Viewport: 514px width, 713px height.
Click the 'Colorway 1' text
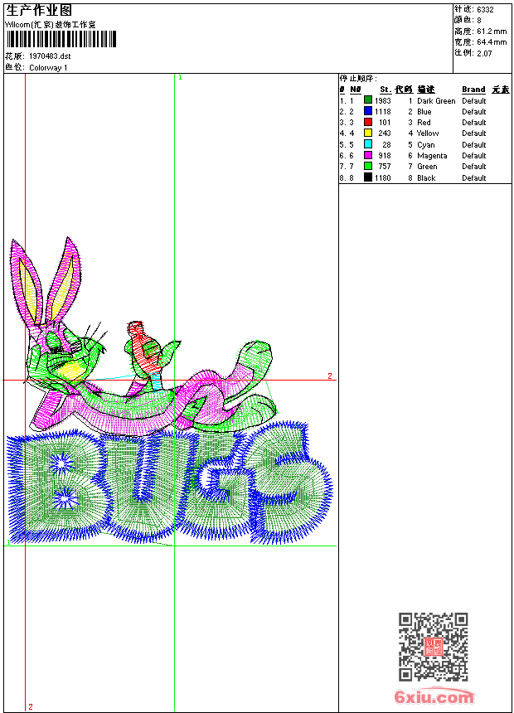(48, 68)
